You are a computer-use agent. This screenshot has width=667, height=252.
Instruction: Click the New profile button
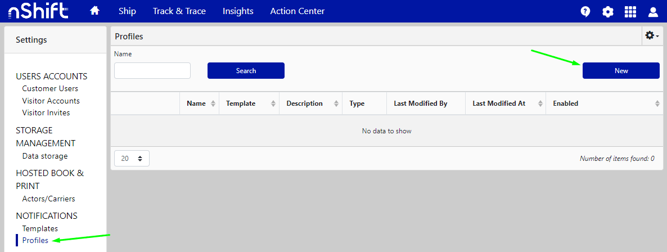[x=621, y=71]
